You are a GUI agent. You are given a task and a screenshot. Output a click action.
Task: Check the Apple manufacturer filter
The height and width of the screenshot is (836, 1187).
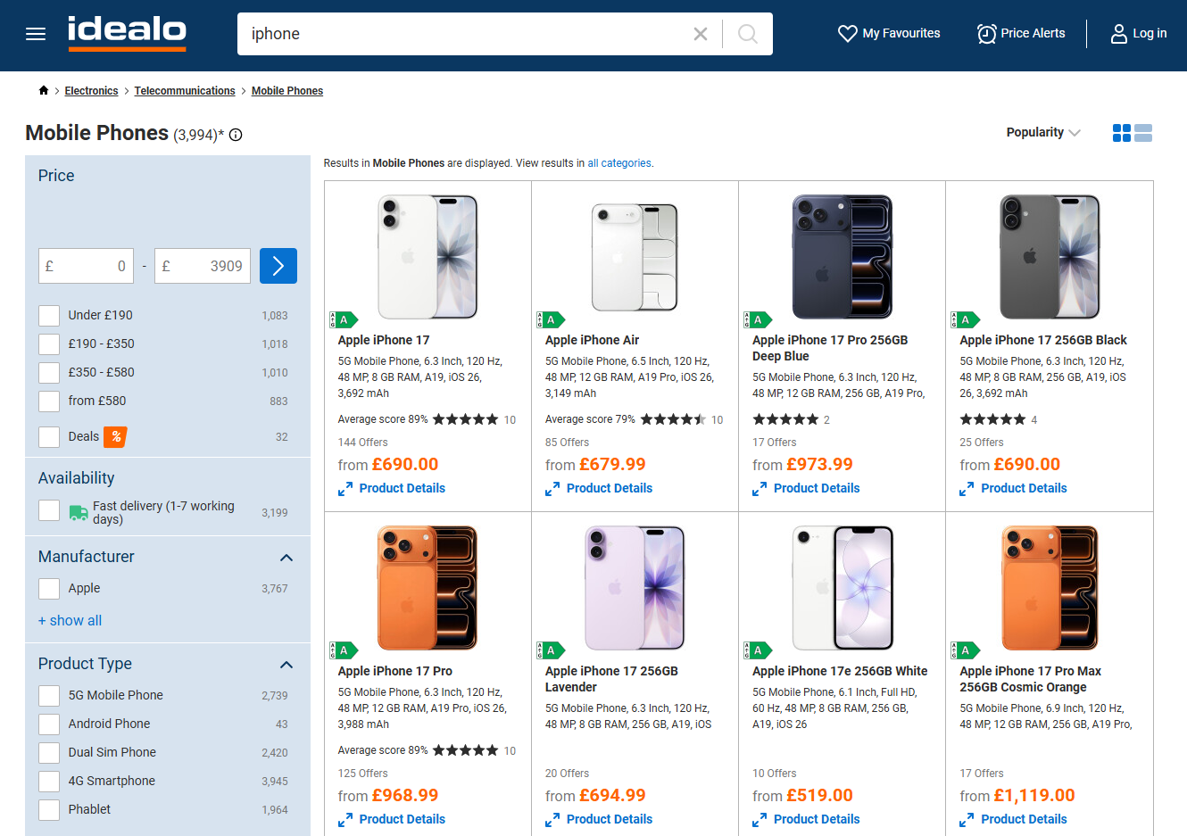49,589
